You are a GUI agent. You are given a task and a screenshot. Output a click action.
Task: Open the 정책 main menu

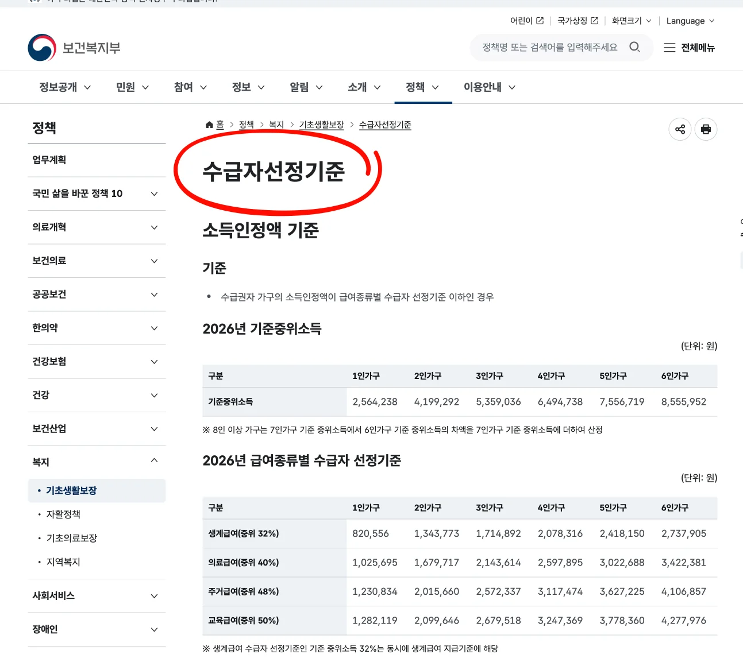[x=422, y=87]
